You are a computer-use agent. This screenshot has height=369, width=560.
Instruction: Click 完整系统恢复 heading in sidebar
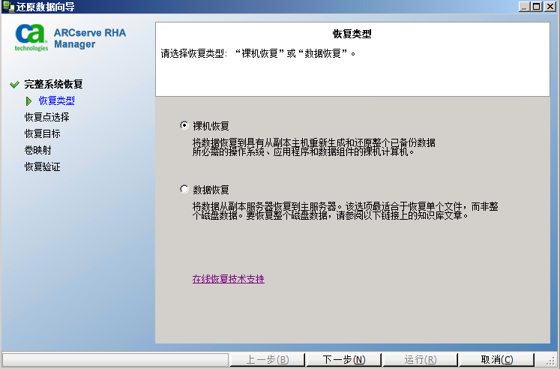(x=53, y=84)
